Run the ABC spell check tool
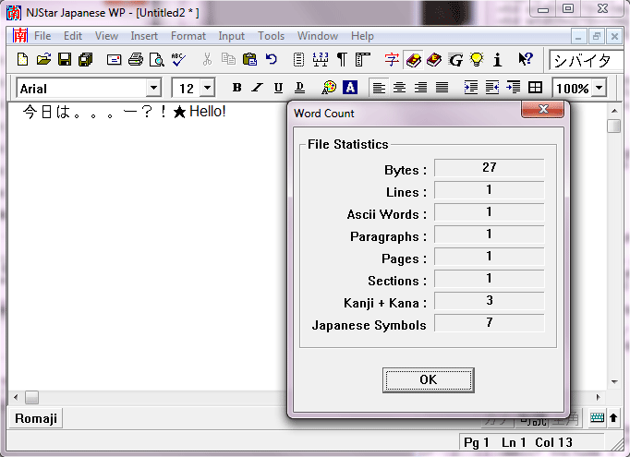Screen dimensions: 630x457 coord(179,60)
